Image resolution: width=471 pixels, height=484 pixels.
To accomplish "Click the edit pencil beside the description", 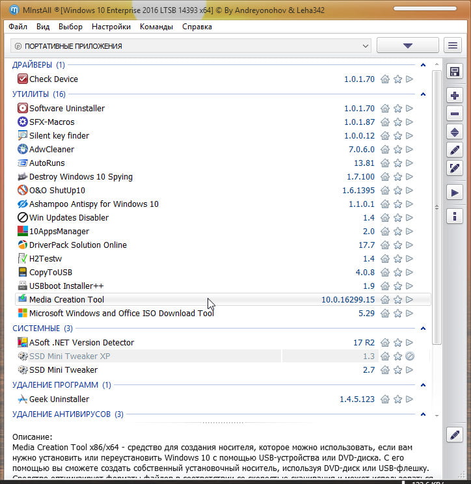I will (455, 435).
